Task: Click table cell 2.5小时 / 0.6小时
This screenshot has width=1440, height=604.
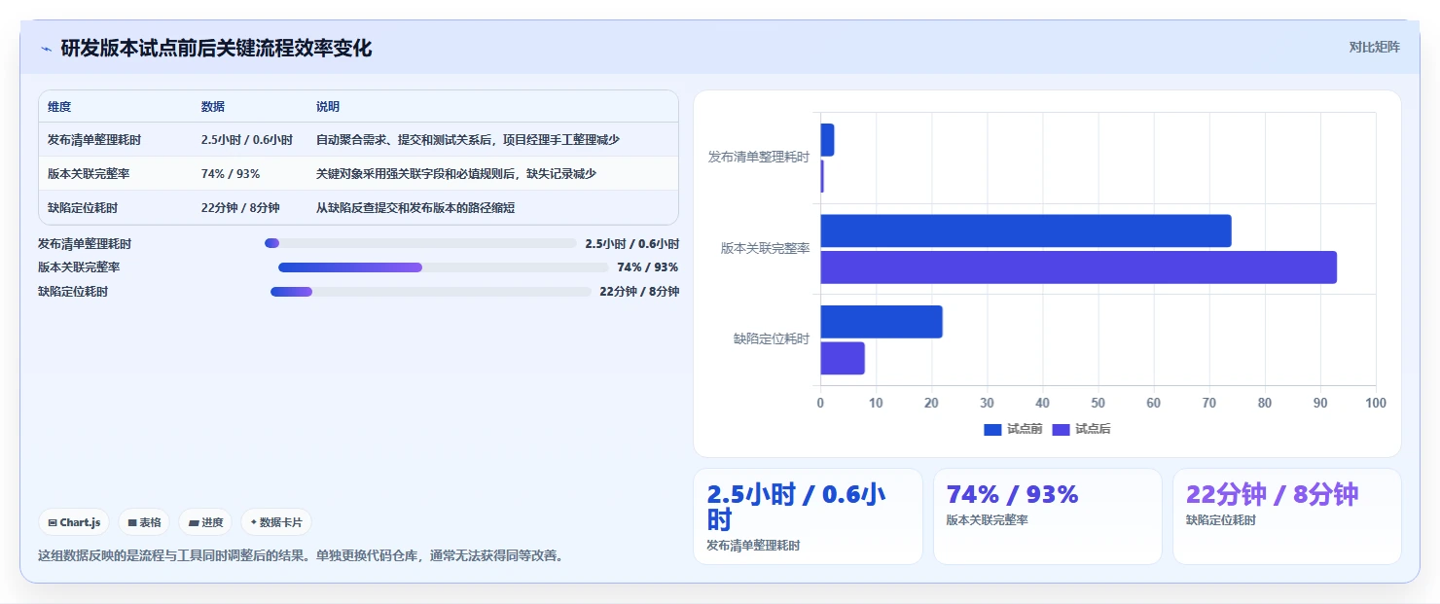Action: 247,140
